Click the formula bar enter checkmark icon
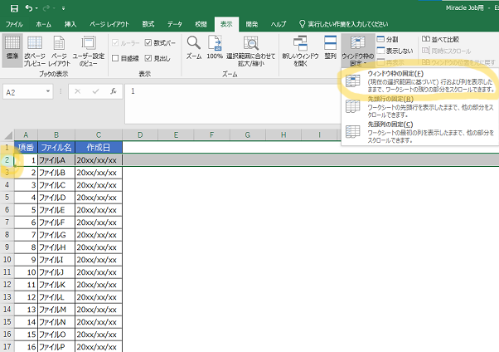Viewport: 499px width, 352px height. (95, 92)
